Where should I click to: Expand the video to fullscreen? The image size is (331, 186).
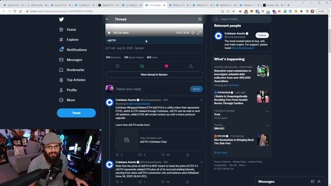pyautogui.click(x=199, y=33)
